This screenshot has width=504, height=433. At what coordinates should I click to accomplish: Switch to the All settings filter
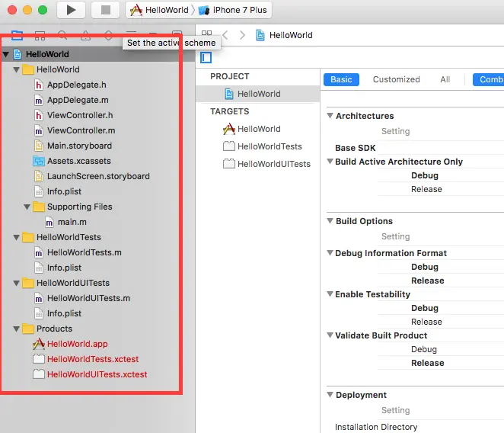point(445,79)
